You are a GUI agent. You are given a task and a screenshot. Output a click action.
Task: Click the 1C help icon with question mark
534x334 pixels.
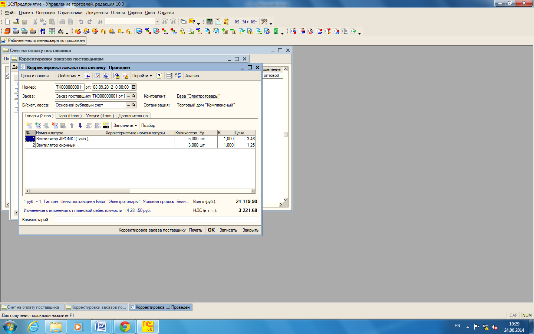pyautogui.click(x=192, y=22)
